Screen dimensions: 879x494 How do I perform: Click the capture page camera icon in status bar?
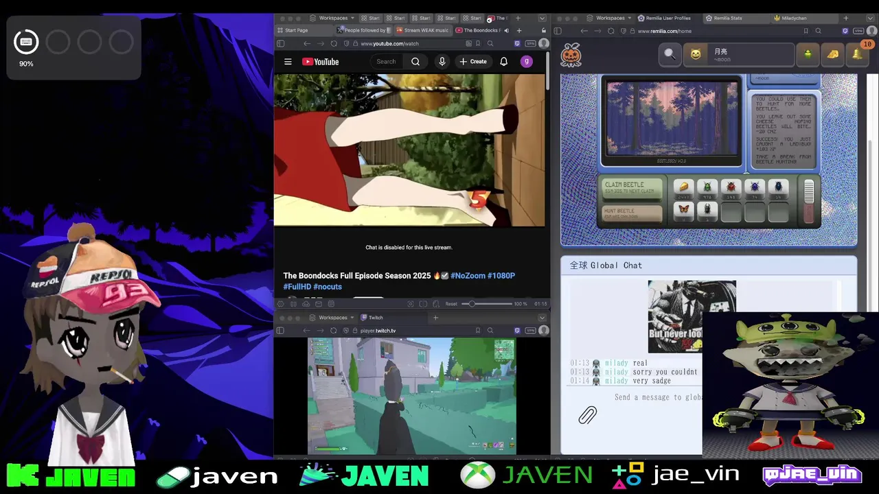(411, 303)
